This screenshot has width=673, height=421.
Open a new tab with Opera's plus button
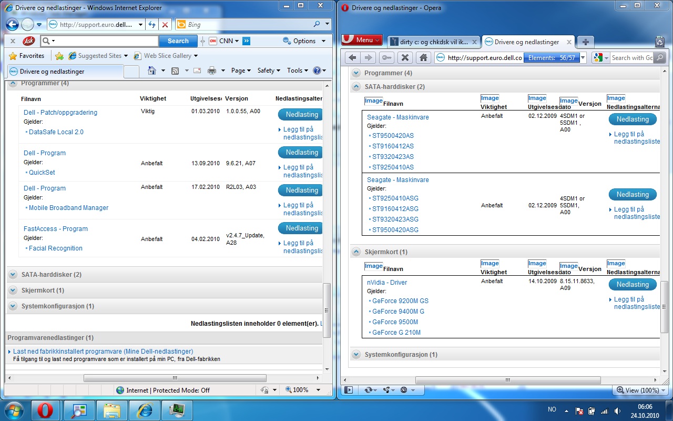585,42
